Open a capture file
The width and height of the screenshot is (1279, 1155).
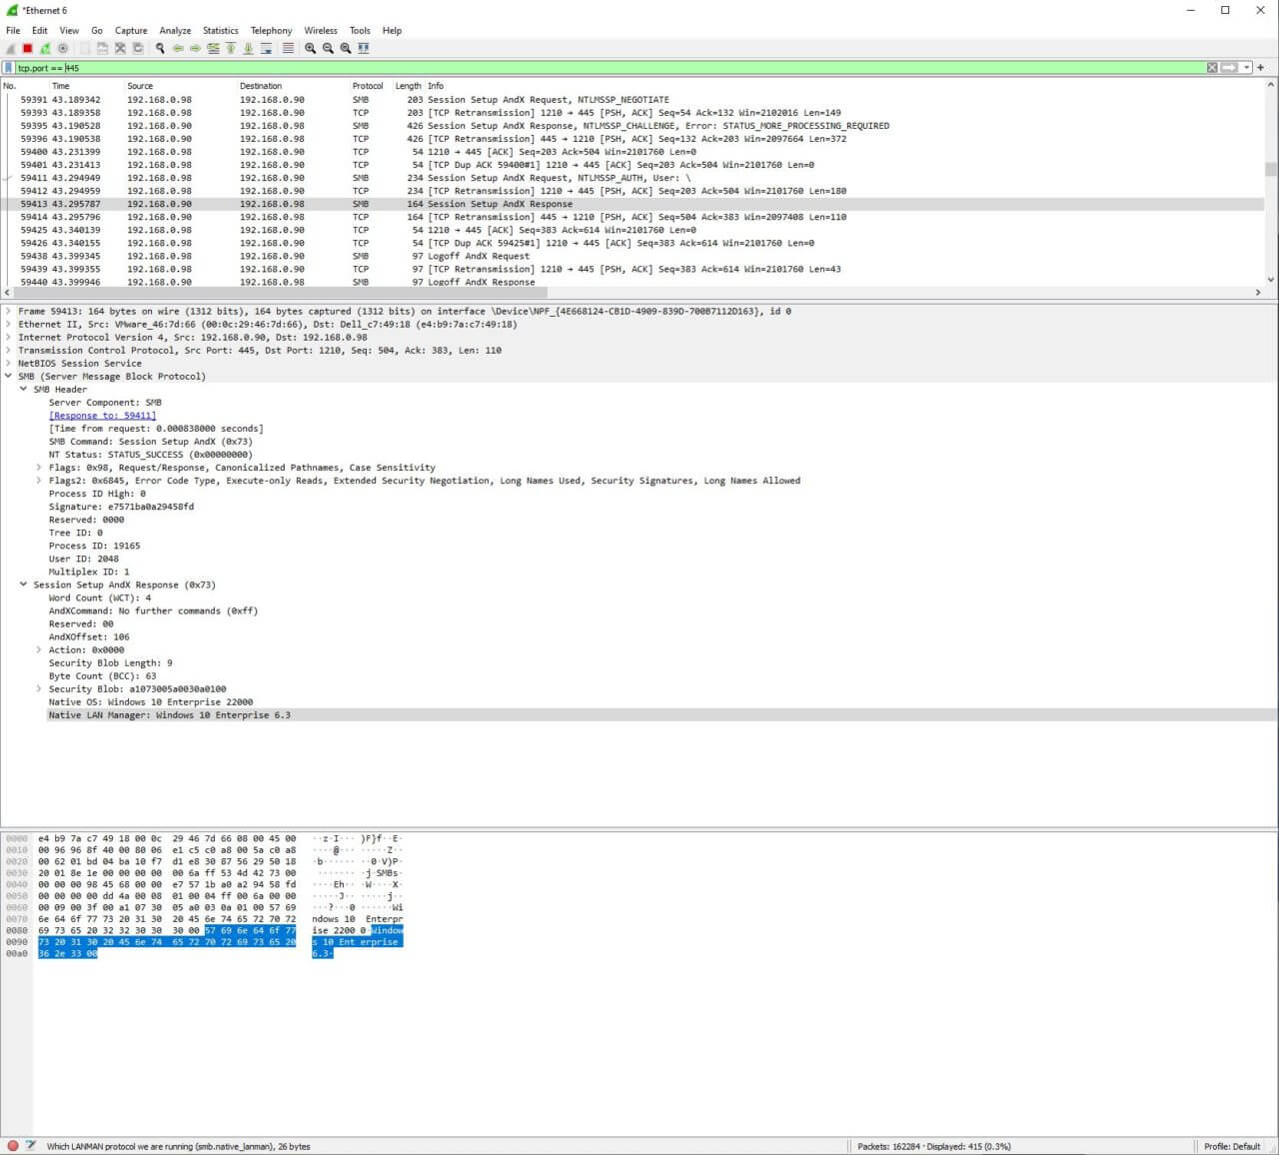pyautogui.click(x=85, y=48)
